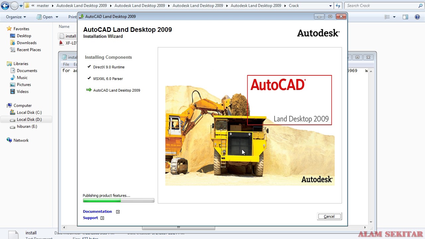The width and height of the screenshot is (425, 239).
Task: Click the AutoCAD Land Desktop splash image
Action: 250,130
